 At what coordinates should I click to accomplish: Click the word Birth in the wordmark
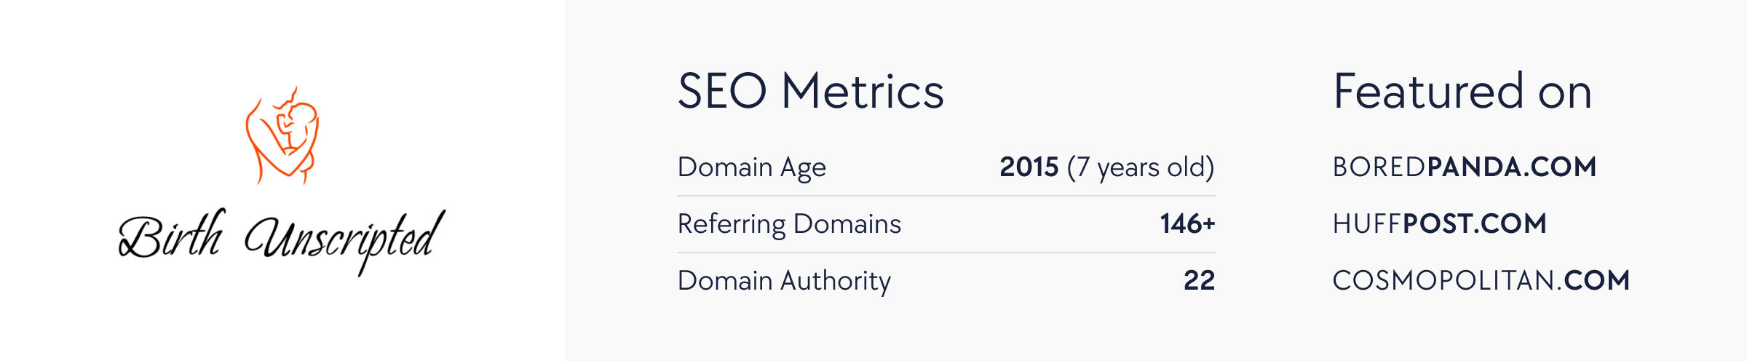172,234
